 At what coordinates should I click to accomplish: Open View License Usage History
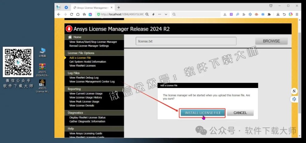pos(86,98)
